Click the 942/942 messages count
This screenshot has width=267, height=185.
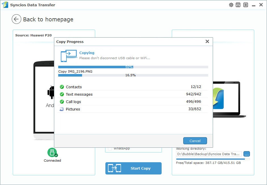[193, 94]
